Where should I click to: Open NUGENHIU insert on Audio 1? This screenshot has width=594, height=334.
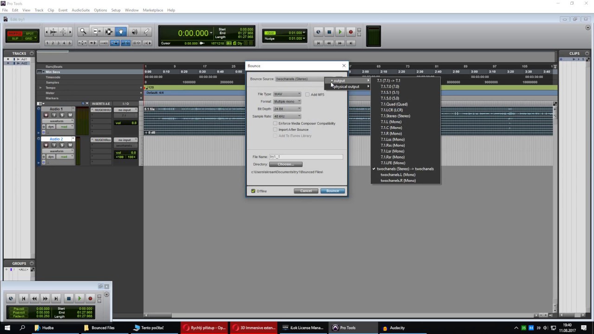click(x=102, y=110)
